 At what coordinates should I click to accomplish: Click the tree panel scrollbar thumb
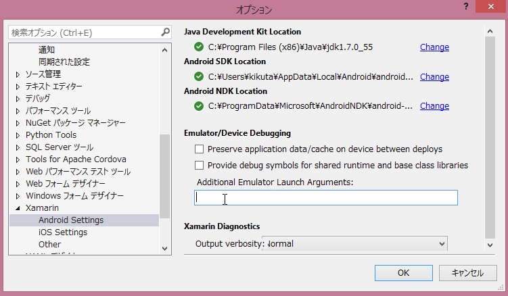(x=164, y=176)
